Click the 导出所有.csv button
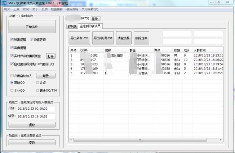235x153 pixels. (79, 38)
